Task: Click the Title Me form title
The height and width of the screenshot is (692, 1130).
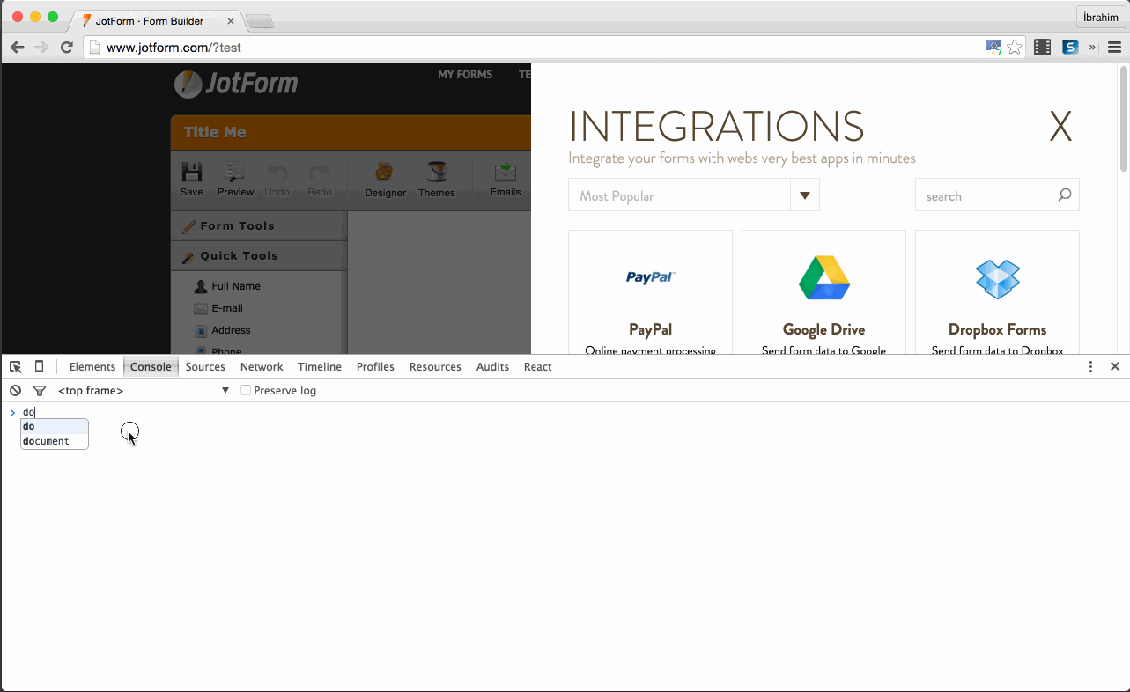Action: pos(215,132)
